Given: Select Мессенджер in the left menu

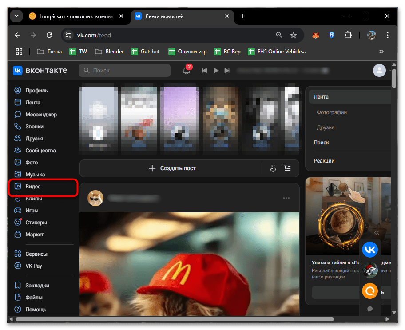Looking at the screenshot, I should [41, 115].
